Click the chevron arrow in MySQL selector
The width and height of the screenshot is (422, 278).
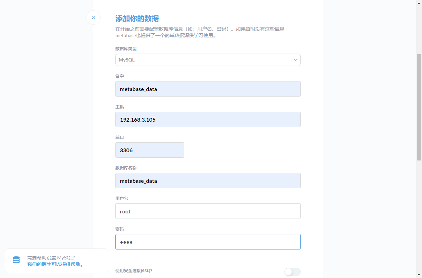tap(295, 60)
